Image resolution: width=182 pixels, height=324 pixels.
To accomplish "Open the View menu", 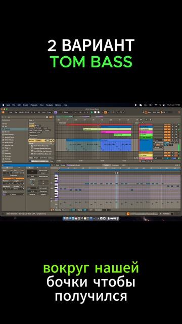I will (x=41, y=105).
